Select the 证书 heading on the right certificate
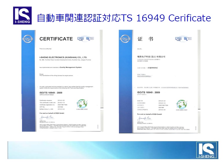 [x=145, y=39]
